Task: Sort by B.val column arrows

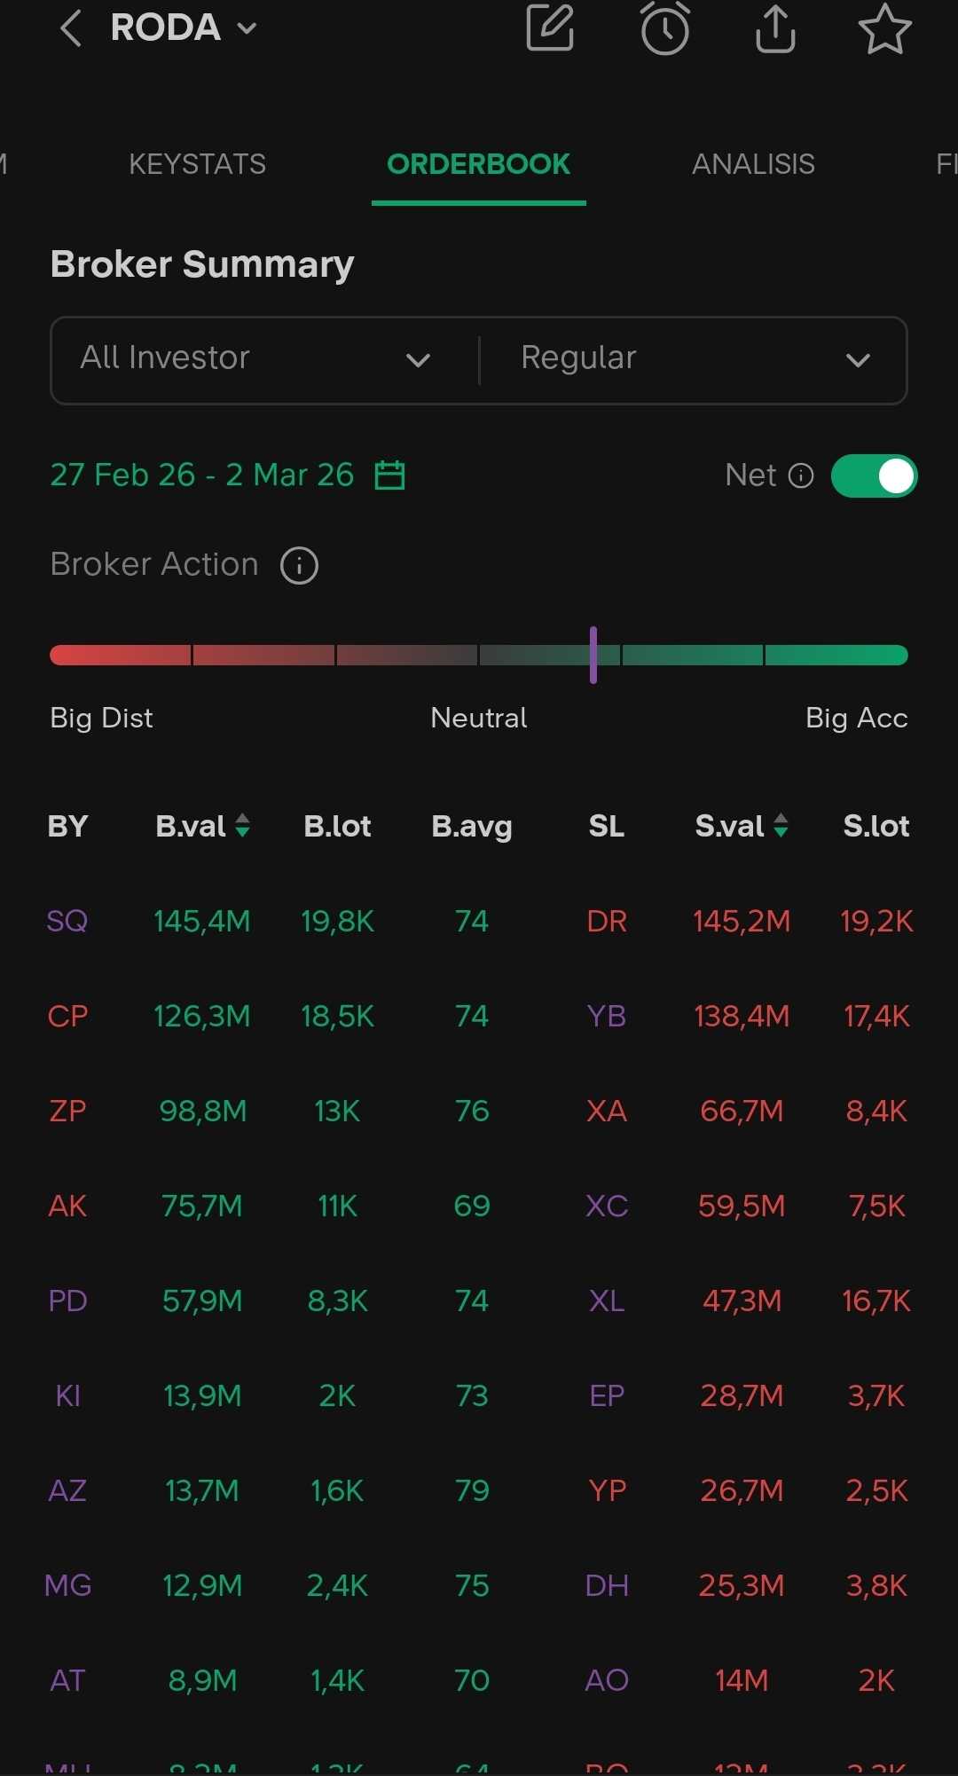Action: (x=242, y=826)
